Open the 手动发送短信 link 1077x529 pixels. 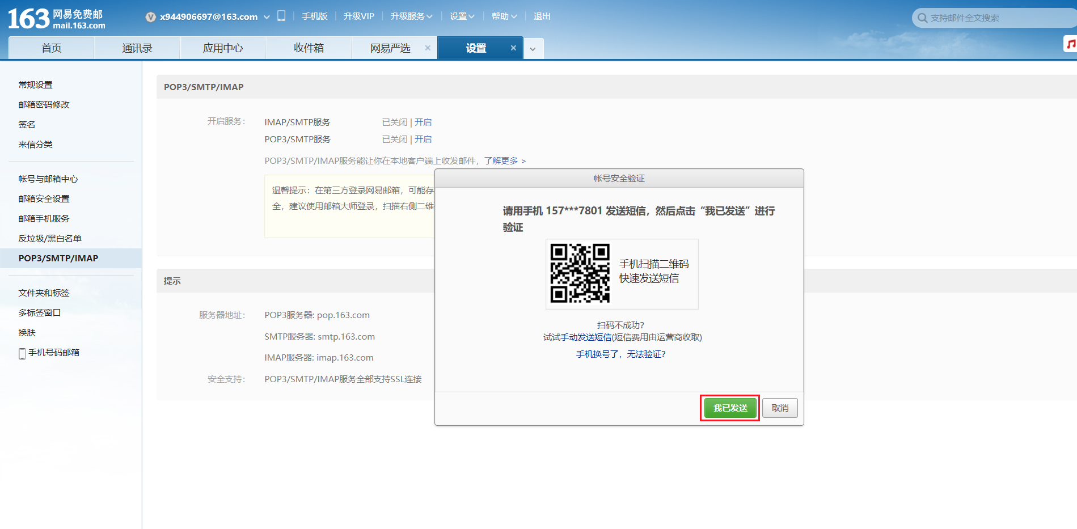pos(586,337)
